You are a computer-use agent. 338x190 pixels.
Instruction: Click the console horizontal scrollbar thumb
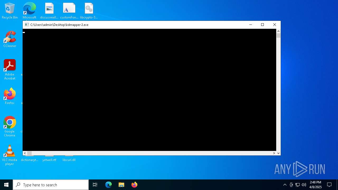(x=29, y=153)
